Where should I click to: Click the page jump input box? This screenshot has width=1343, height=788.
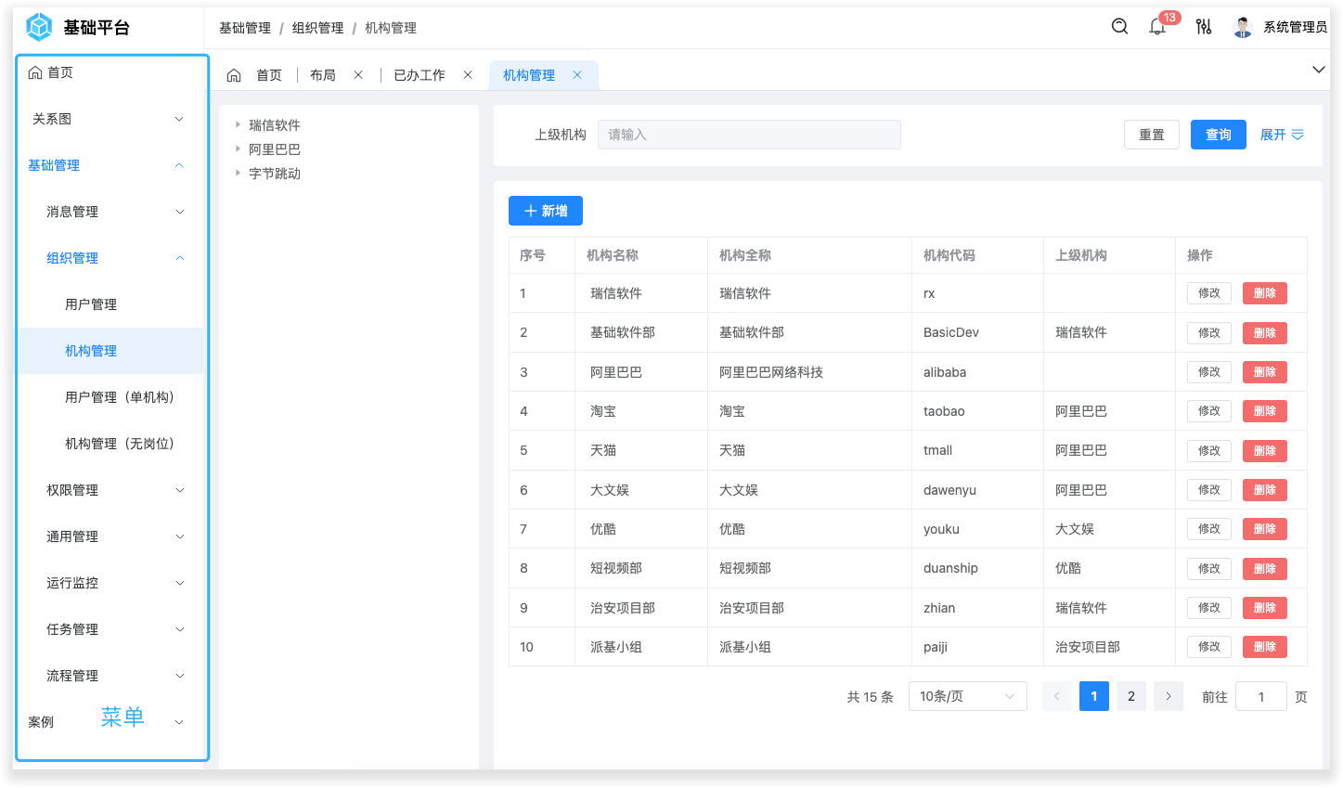1261,696
